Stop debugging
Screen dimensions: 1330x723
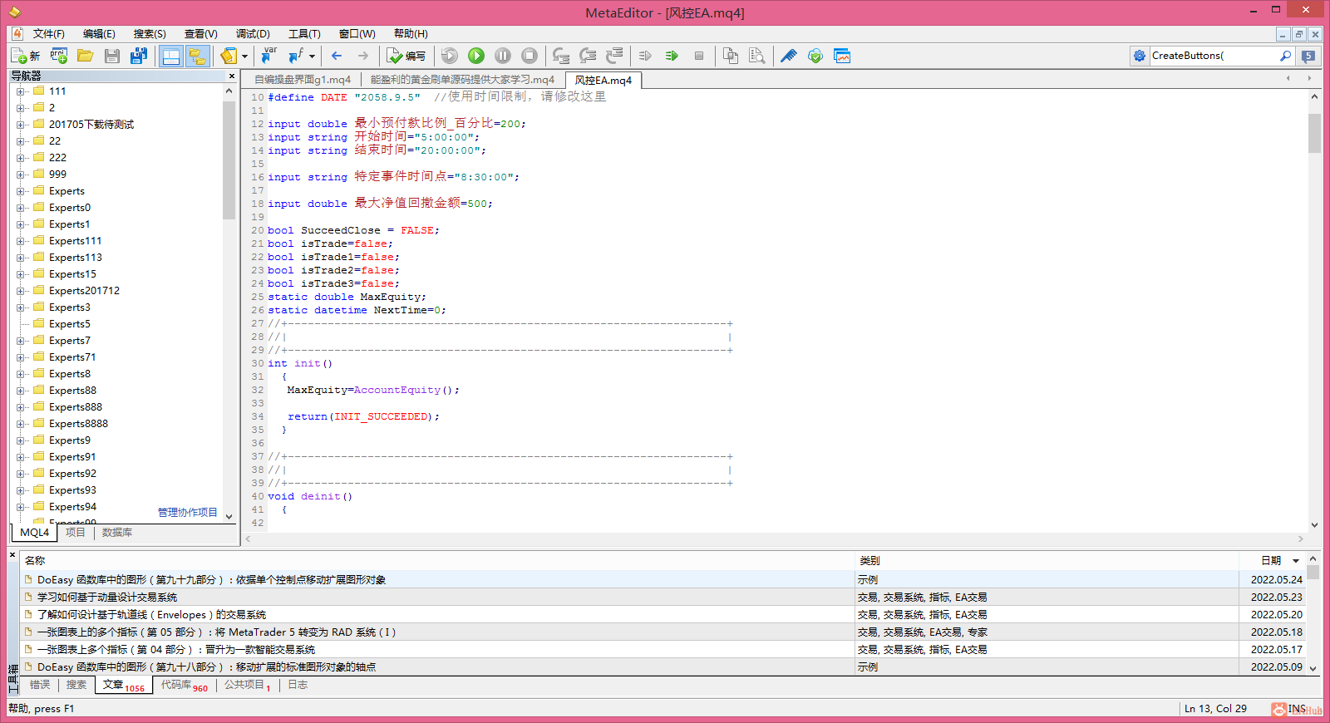pyautogui.click(x=530, y=56)
